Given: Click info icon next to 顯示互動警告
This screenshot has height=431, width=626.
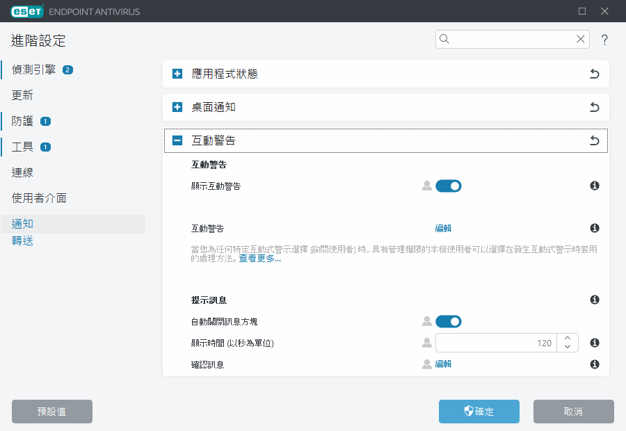Looking at the screenshot, I should (595, 186).
